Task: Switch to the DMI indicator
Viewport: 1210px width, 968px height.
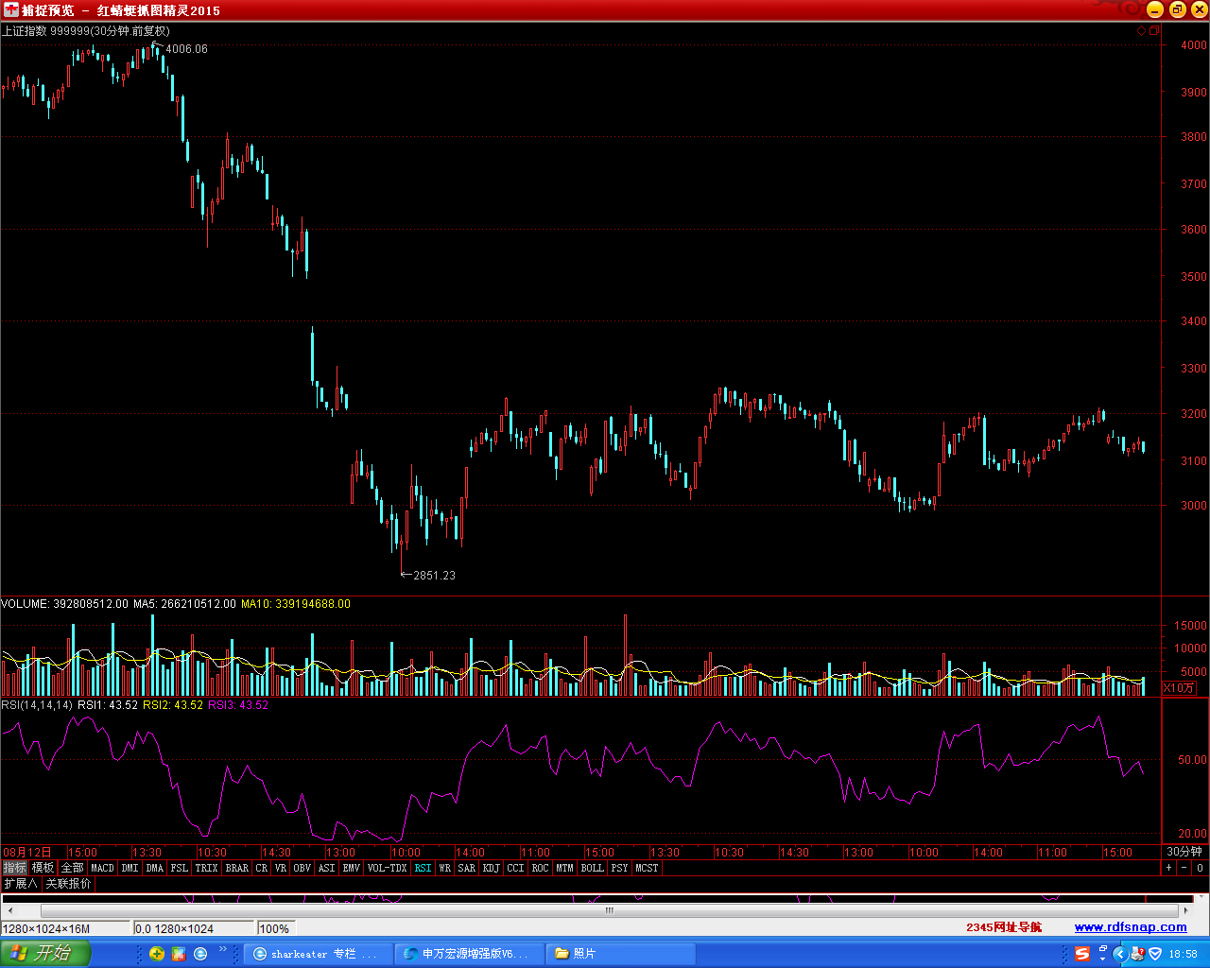Action: tap(130, 868)
